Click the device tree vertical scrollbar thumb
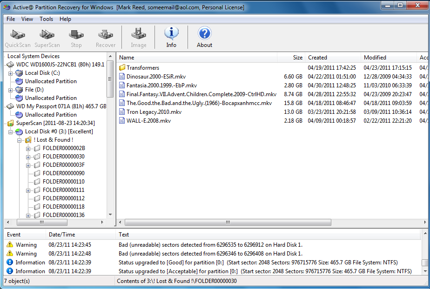430x289 pixels. (110, 79)
